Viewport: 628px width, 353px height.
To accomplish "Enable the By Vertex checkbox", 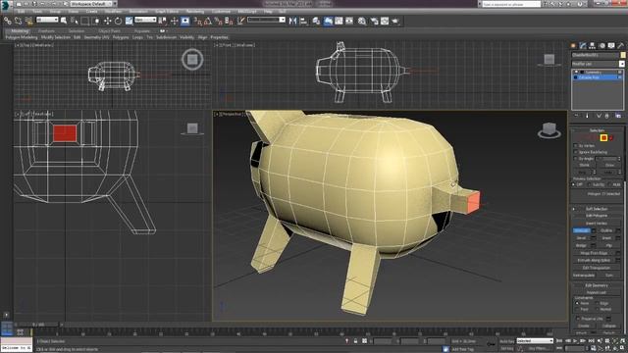I will pos(576,146).
